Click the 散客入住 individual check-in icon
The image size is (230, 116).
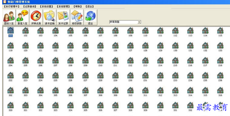pos(22,17)
